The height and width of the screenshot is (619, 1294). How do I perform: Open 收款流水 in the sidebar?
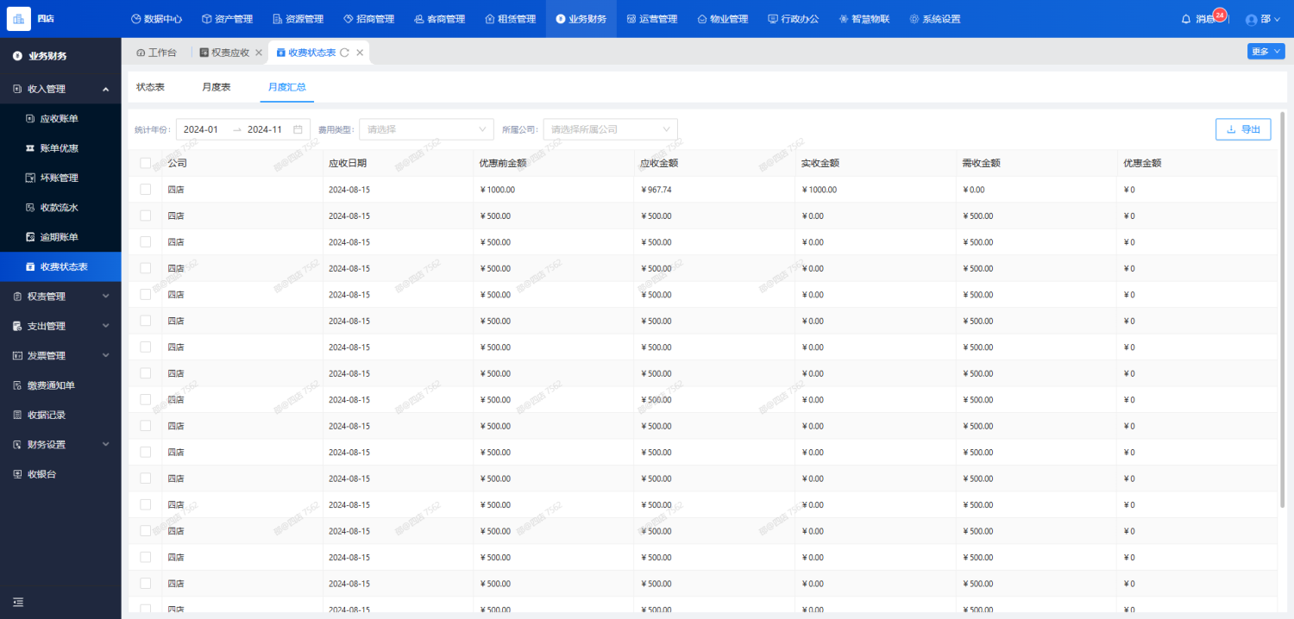pos(60,207)
